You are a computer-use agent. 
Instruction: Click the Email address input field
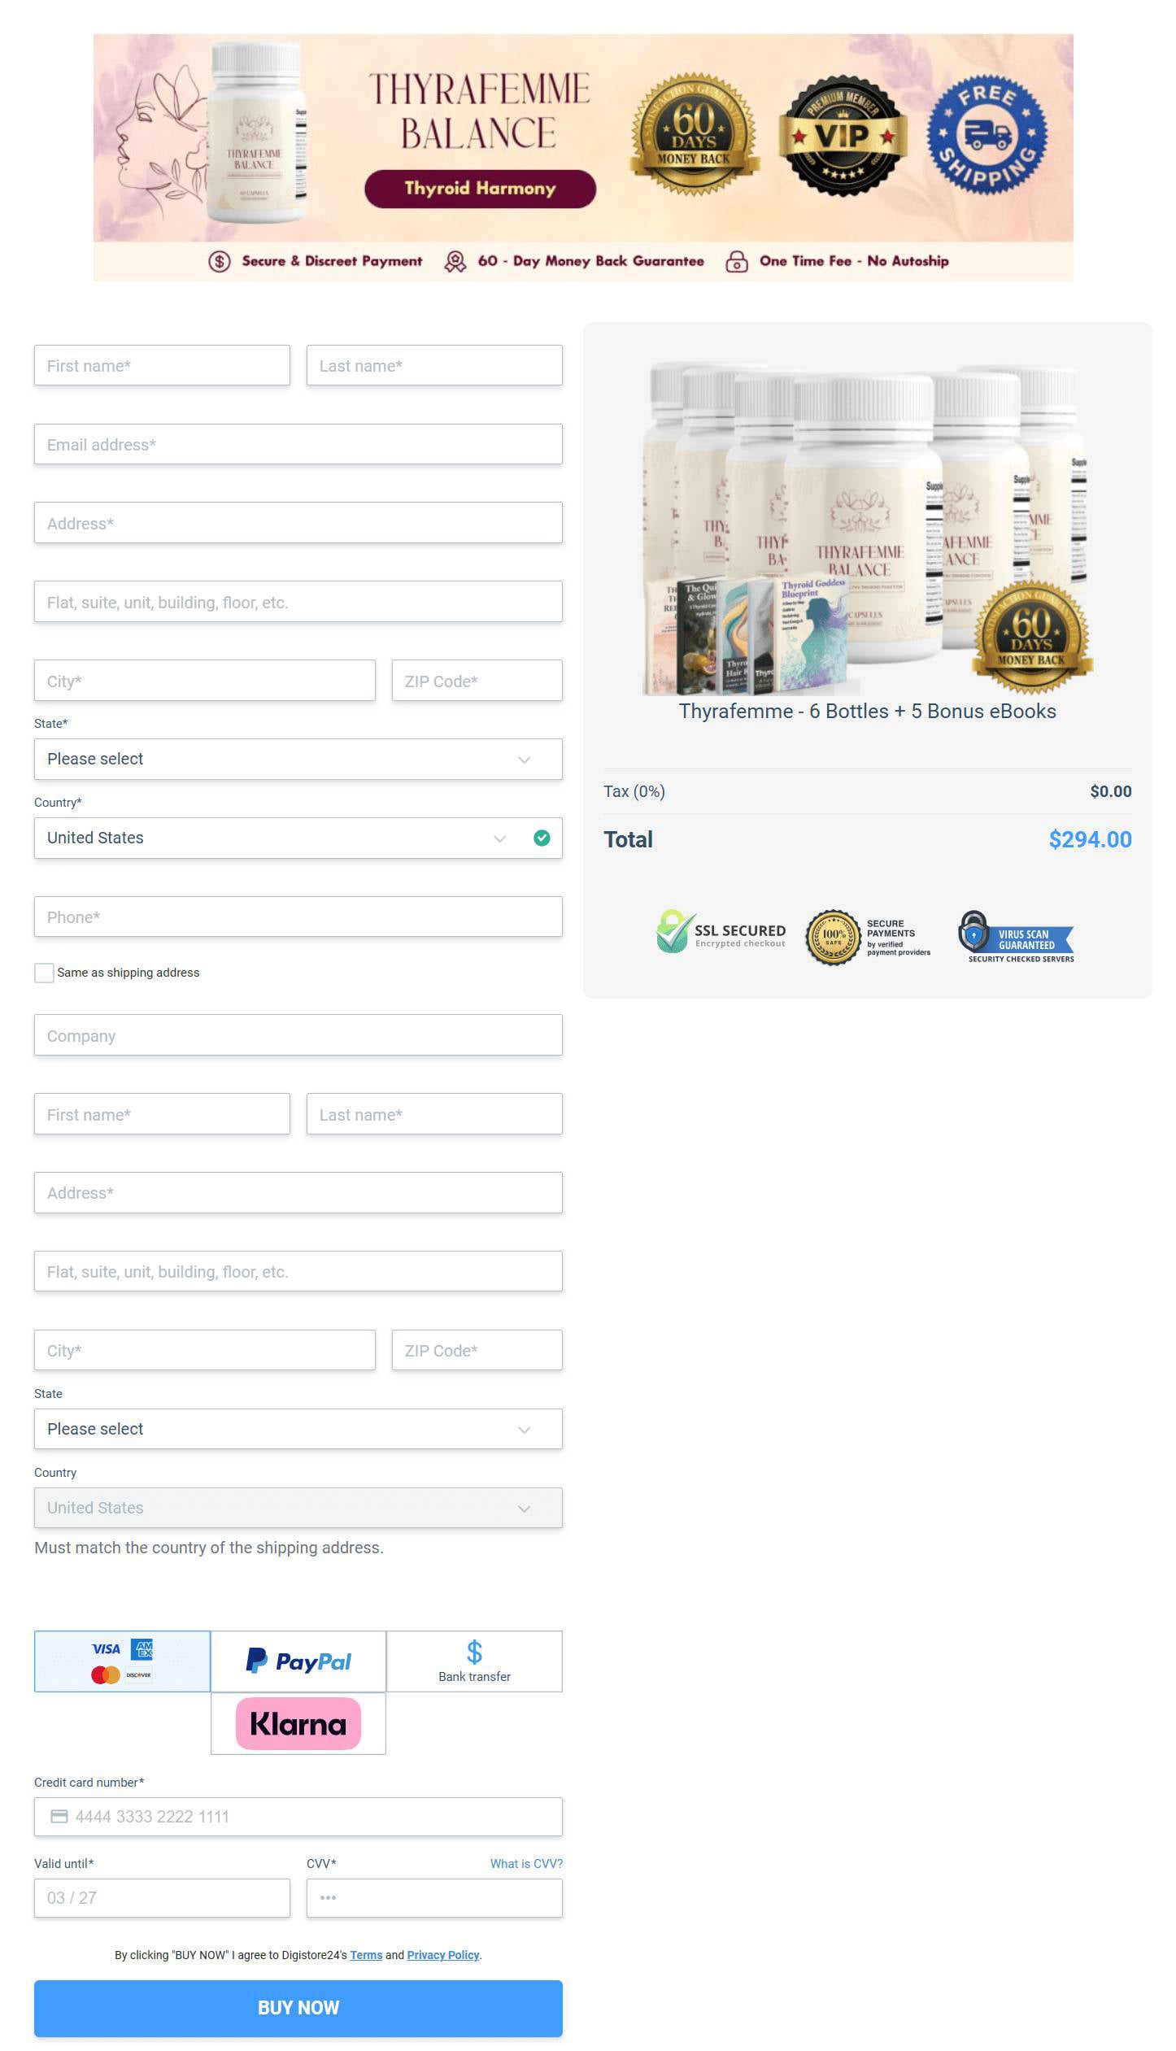(298, 444)
